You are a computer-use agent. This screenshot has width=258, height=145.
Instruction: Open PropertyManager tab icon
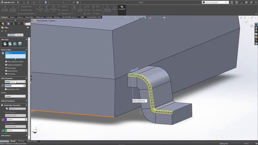click(8, 24)
